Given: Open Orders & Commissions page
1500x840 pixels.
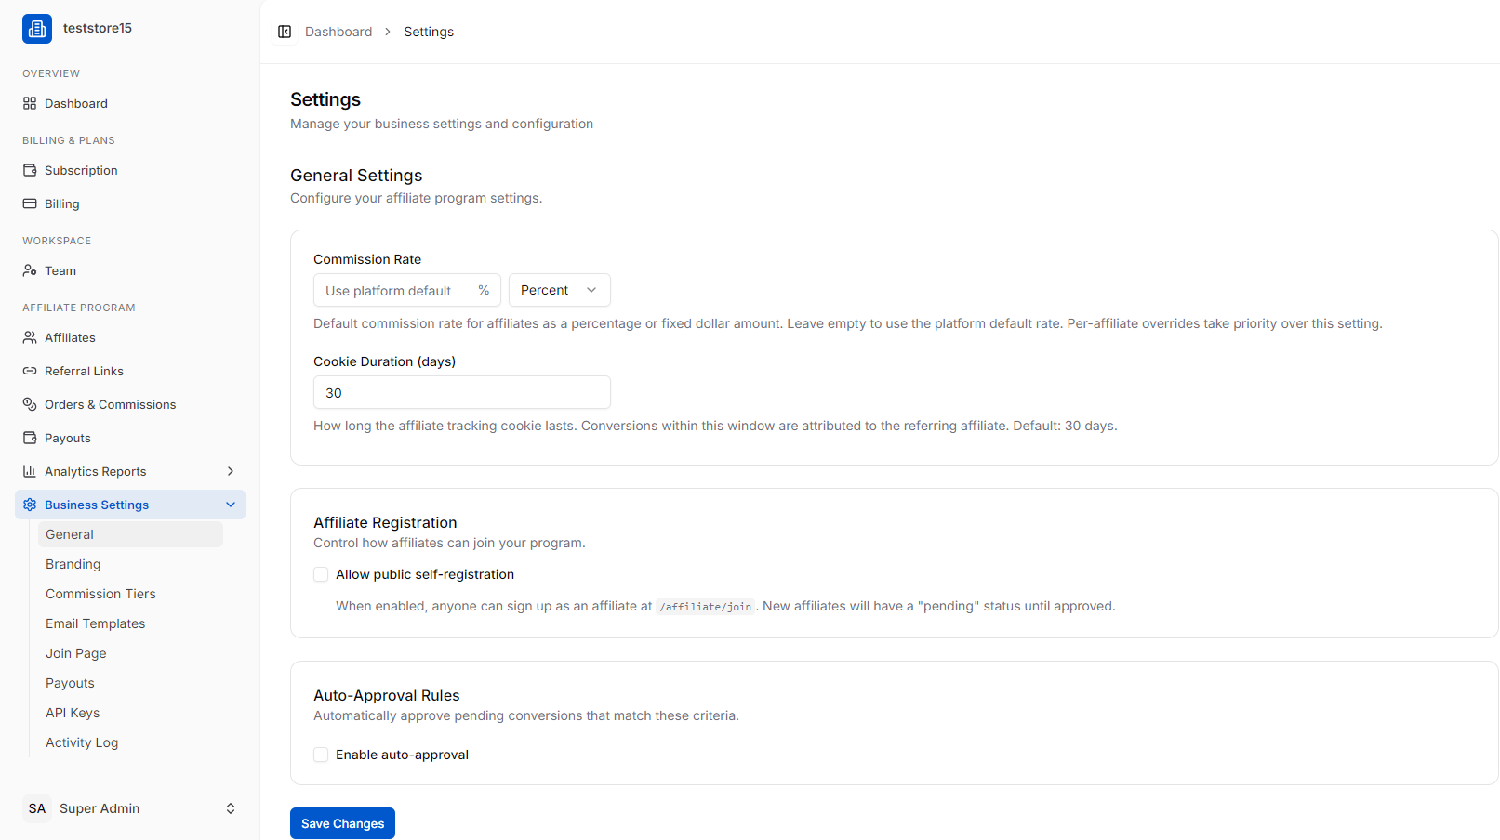Looking at the screenshot, I should [130, 404].
